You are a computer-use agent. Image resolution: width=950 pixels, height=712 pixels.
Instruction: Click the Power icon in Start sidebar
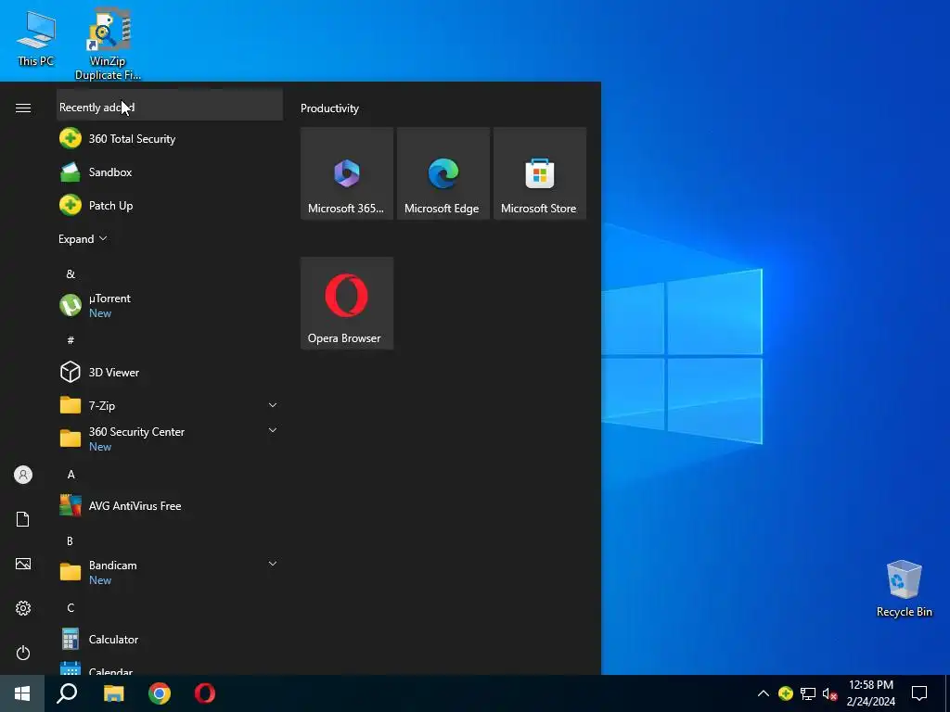pyautogui.click(x=23, y=653)
